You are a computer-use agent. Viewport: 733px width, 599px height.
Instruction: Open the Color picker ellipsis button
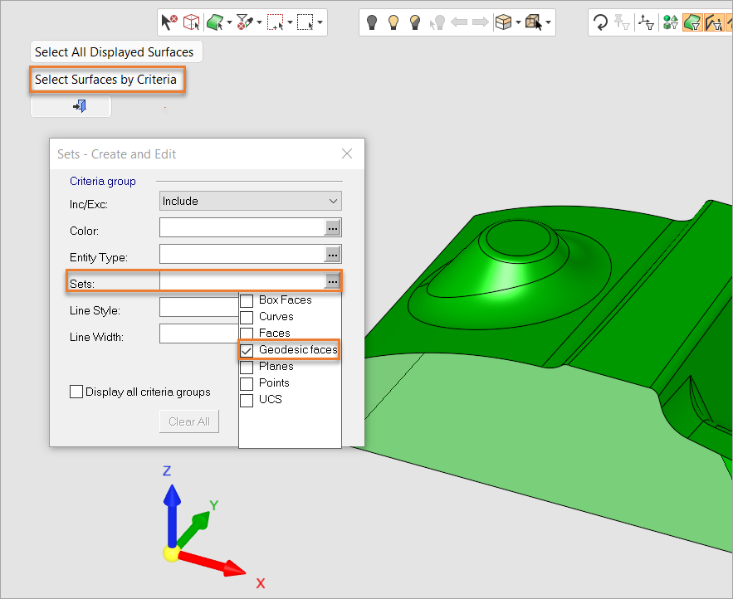click(332, 227)
